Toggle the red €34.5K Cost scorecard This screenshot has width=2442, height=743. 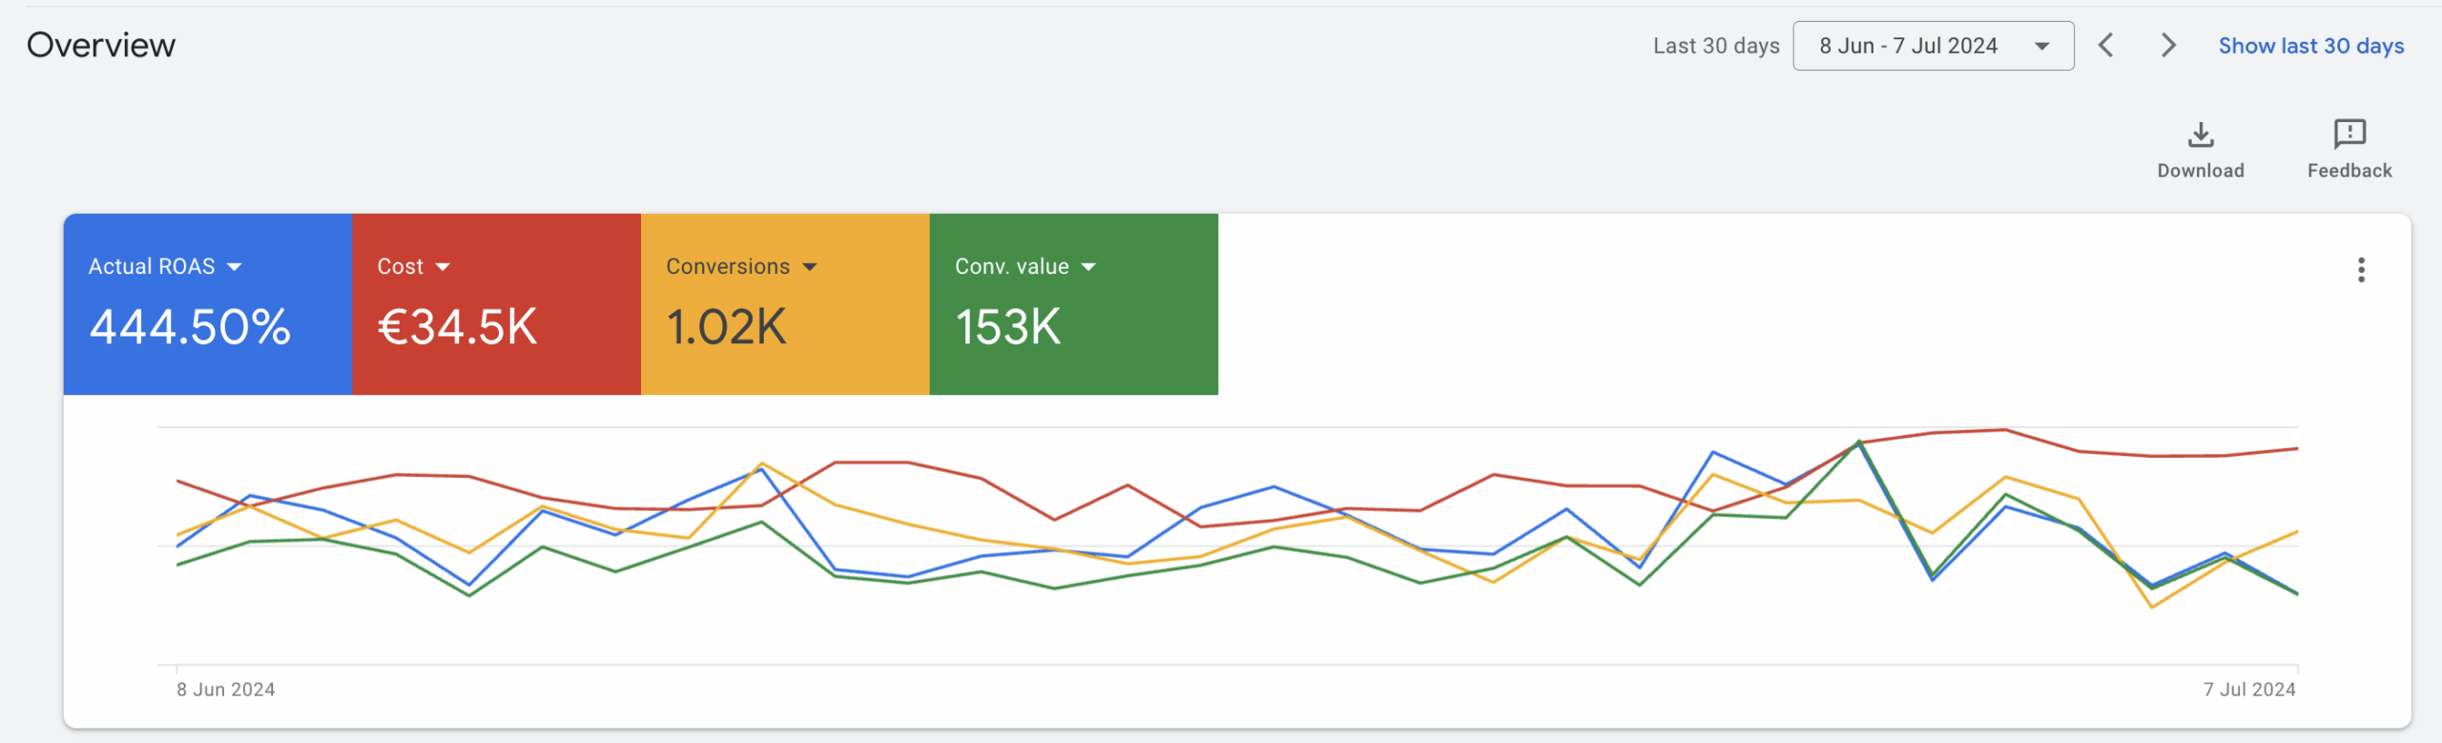(x=496, y=329)
